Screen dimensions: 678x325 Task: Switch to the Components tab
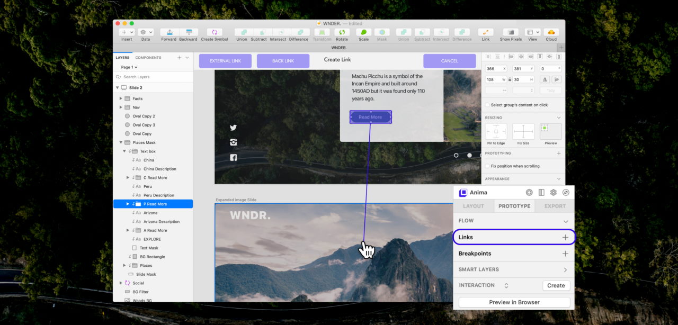(x=148, y=57)
